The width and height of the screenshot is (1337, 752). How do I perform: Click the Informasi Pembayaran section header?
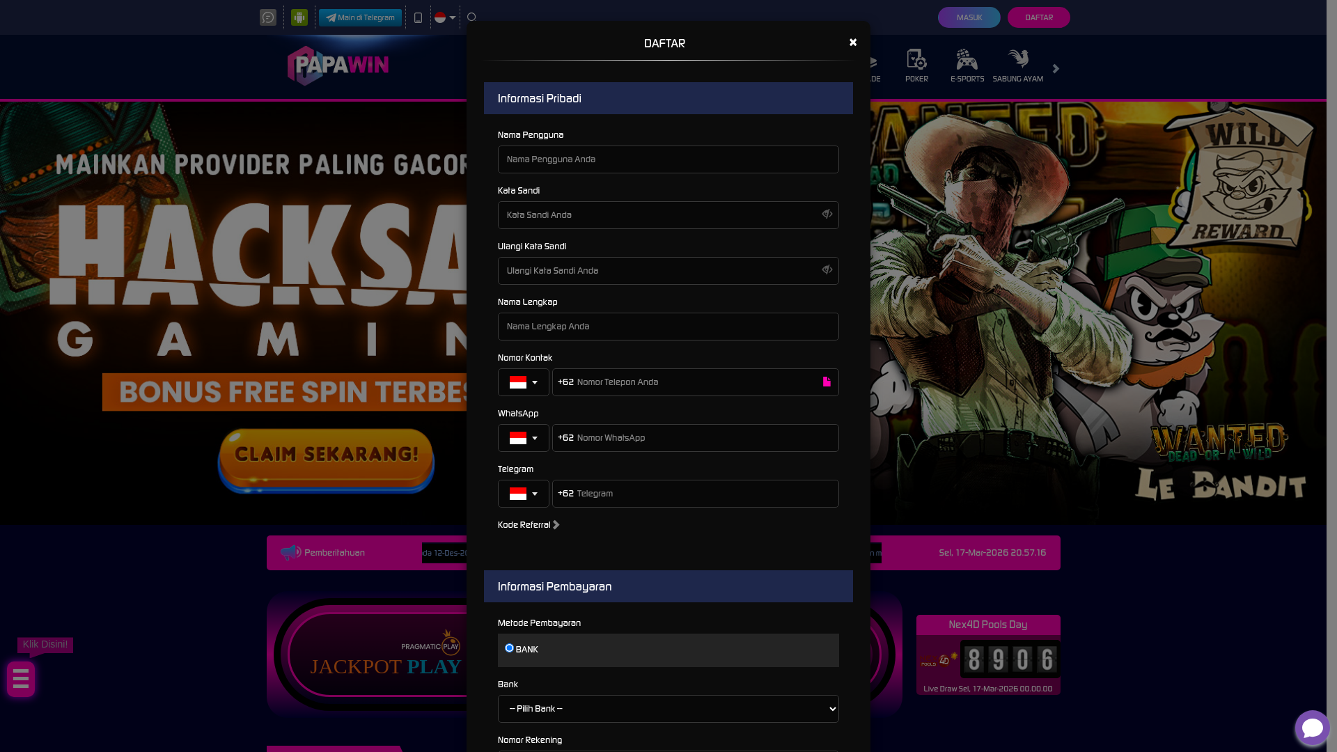(x=668, y=586)
